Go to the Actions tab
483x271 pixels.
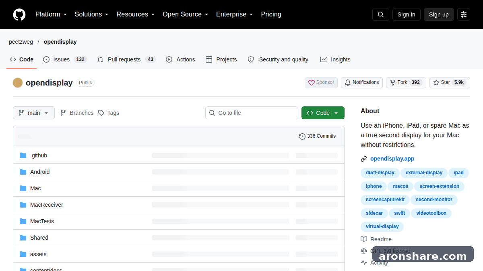[x=180, y=59]
